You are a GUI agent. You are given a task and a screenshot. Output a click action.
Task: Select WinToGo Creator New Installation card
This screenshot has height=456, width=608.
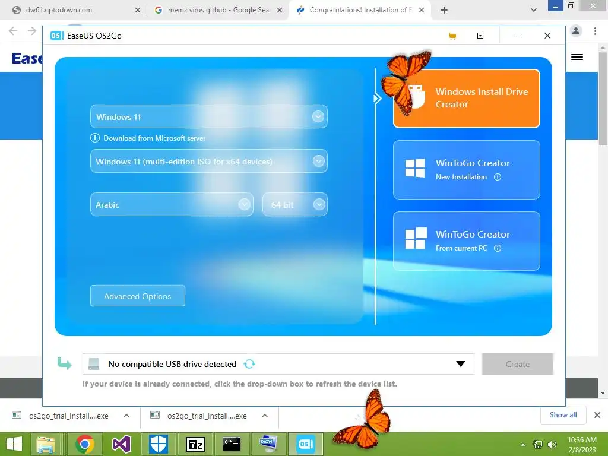(467, 170)
